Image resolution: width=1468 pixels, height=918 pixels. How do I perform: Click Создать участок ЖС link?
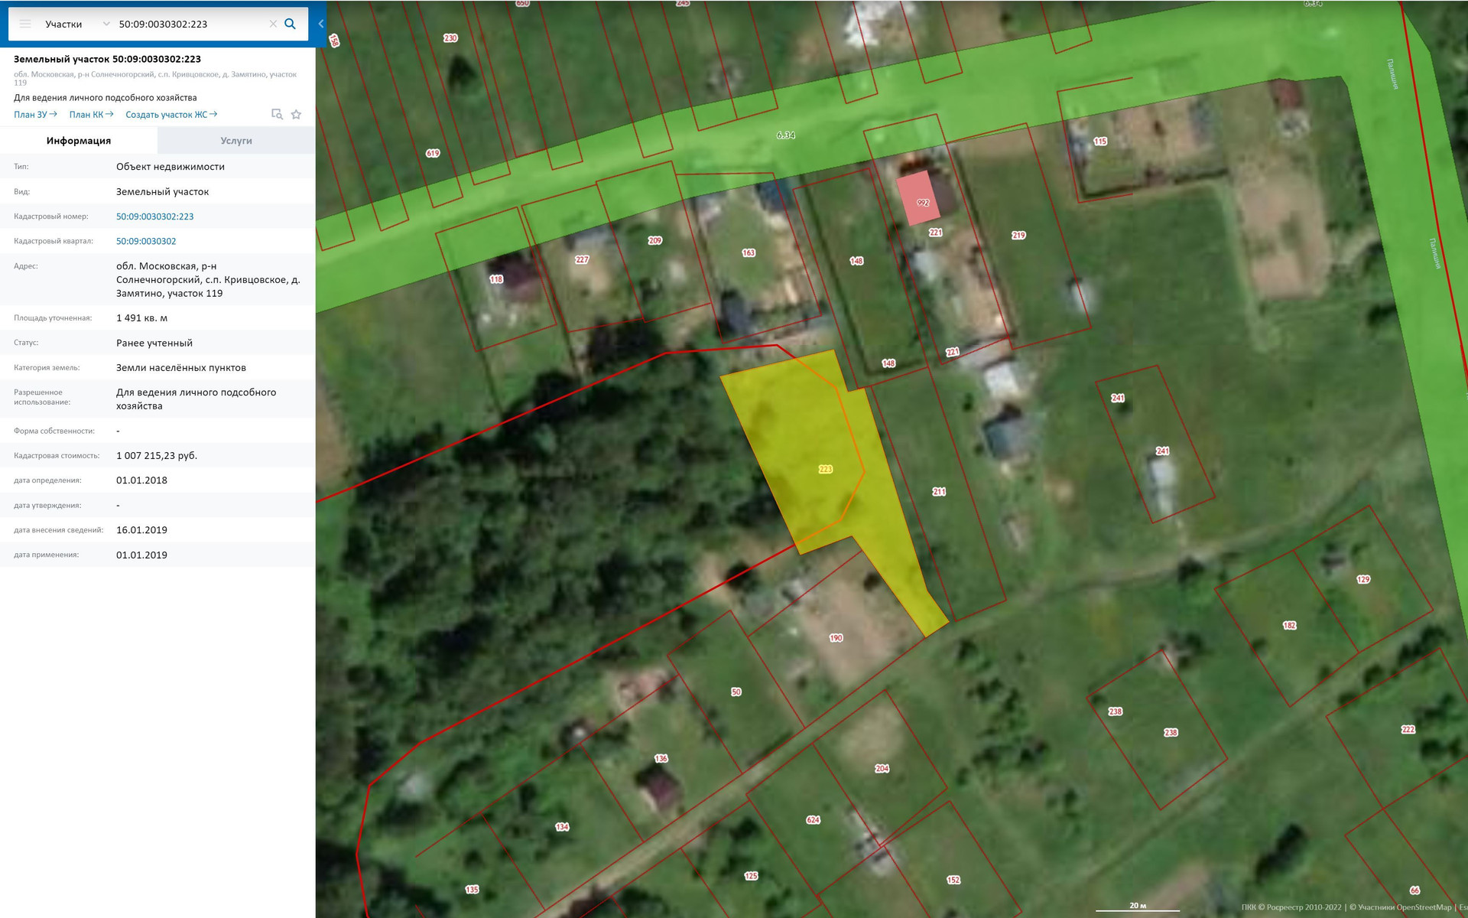click(x=171, y=115)
